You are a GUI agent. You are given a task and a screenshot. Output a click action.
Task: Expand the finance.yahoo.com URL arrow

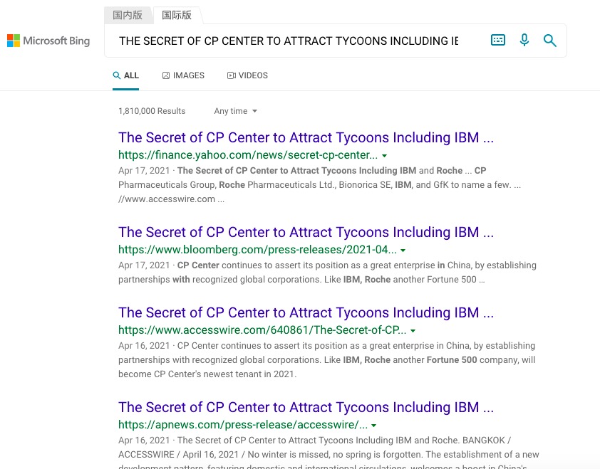[385, 156]
